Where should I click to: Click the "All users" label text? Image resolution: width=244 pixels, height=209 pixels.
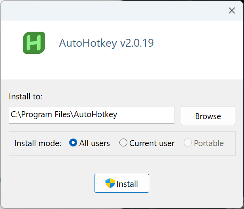coord(95,143)
